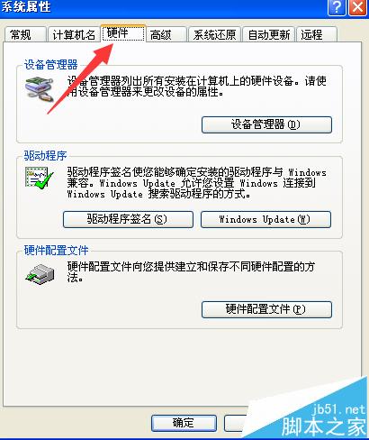Open the 系统还原 tab
The height and width of the screenshot is (440, 369).
214,34
